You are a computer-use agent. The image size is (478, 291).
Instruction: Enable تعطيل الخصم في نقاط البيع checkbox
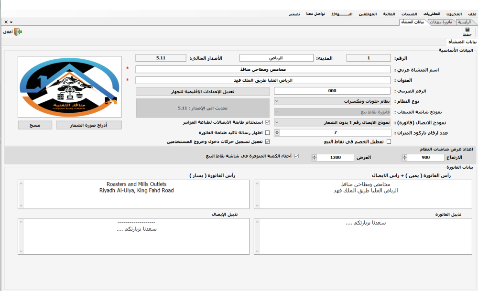(x=388, y=142)
